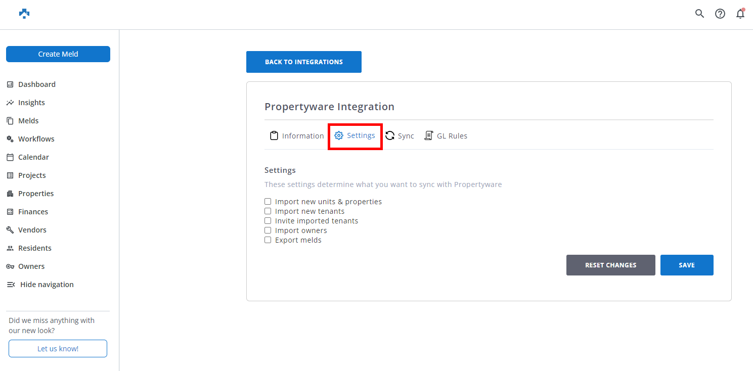Image resolution: width=753 pixels, height=371 pixels.
Task: Tick Invite imported tenants checkbox
Action: pos(268,221)
